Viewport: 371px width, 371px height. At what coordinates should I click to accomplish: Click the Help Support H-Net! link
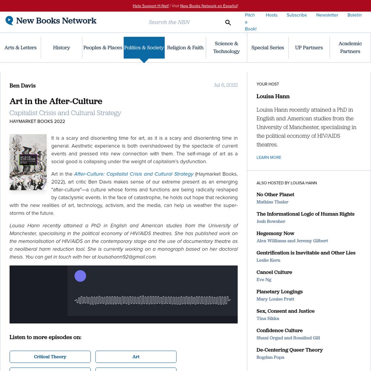(151, 6)
